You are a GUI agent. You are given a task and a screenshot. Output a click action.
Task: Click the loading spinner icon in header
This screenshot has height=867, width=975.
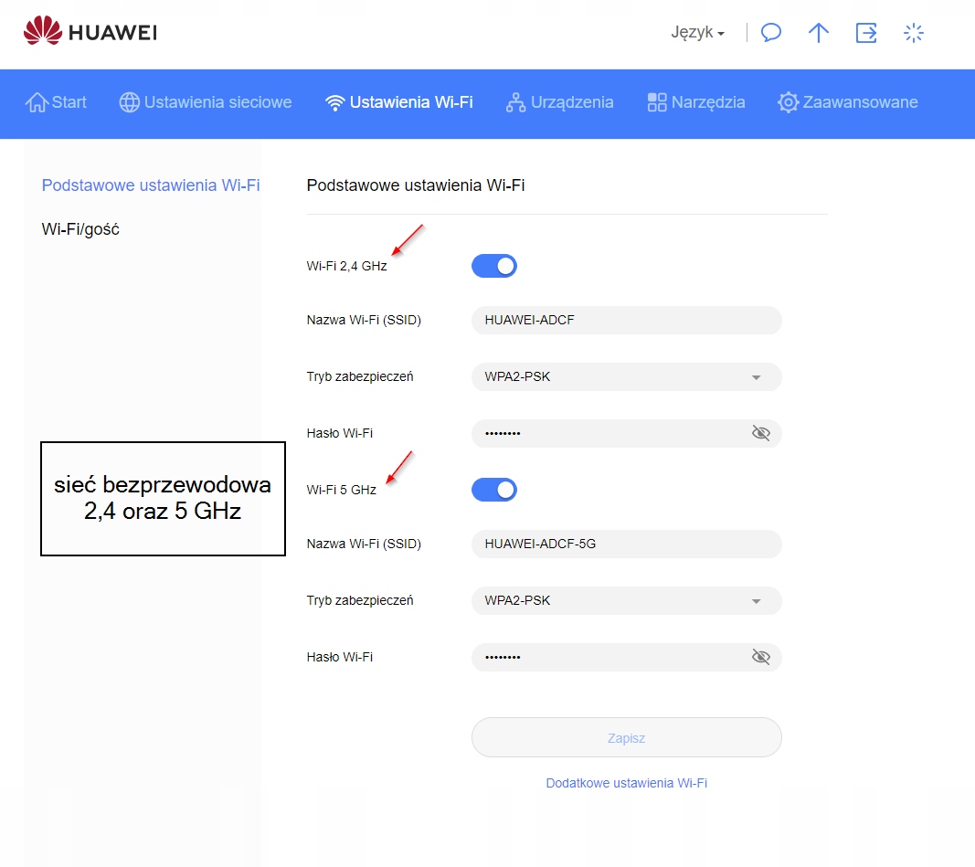(x=913, y=33)
